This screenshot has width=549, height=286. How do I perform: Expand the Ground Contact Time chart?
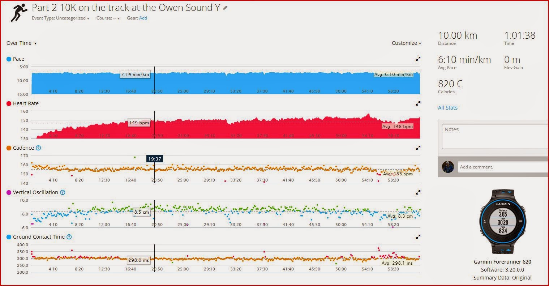click(418, 237)
